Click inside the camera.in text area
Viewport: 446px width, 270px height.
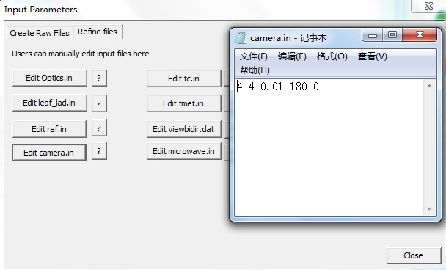(x=329, y=147)
